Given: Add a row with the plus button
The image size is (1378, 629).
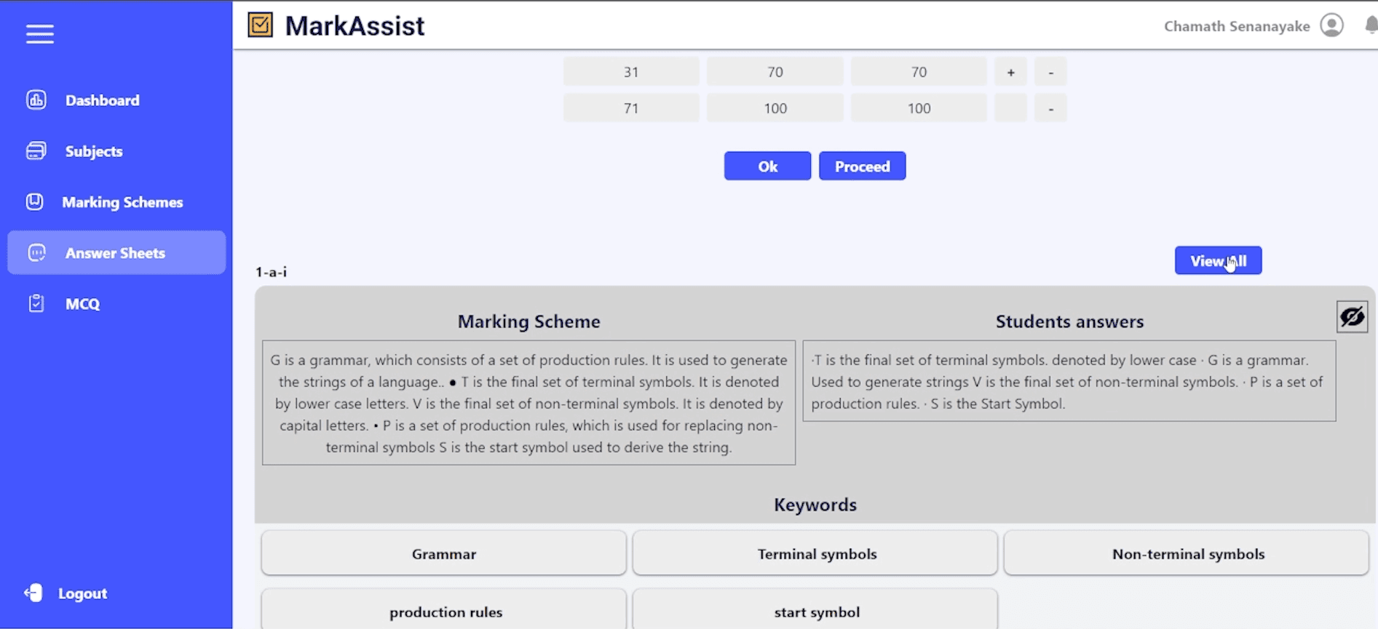Looking at the screenshot, I should click(1010, 72).
